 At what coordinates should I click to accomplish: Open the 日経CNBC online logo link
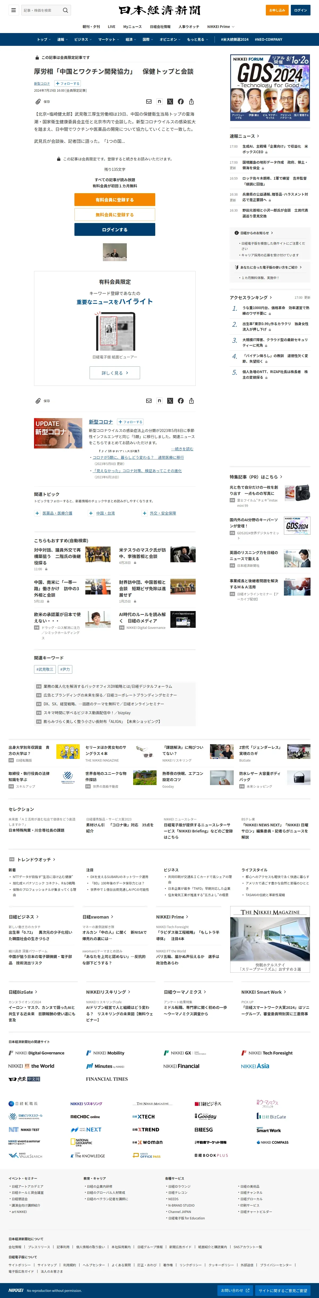pos(85,1117)
